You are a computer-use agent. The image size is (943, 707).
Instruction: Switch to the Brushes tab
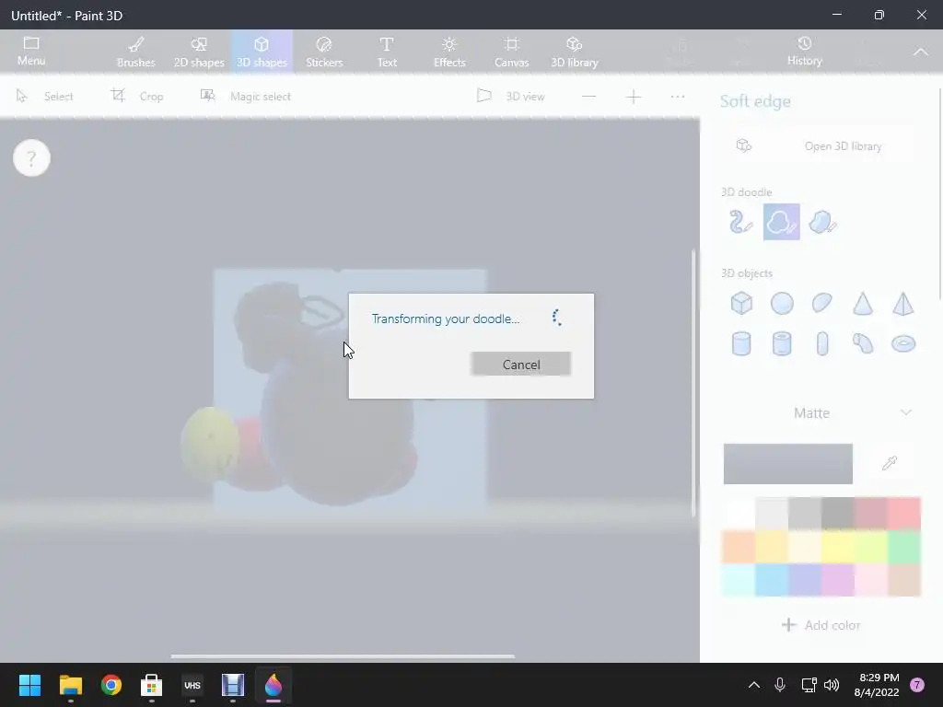click(136, 52)
